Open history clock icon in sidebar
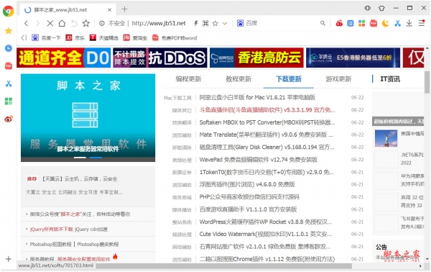Viewport: 431px width, 272px height. tap(9, 48)
